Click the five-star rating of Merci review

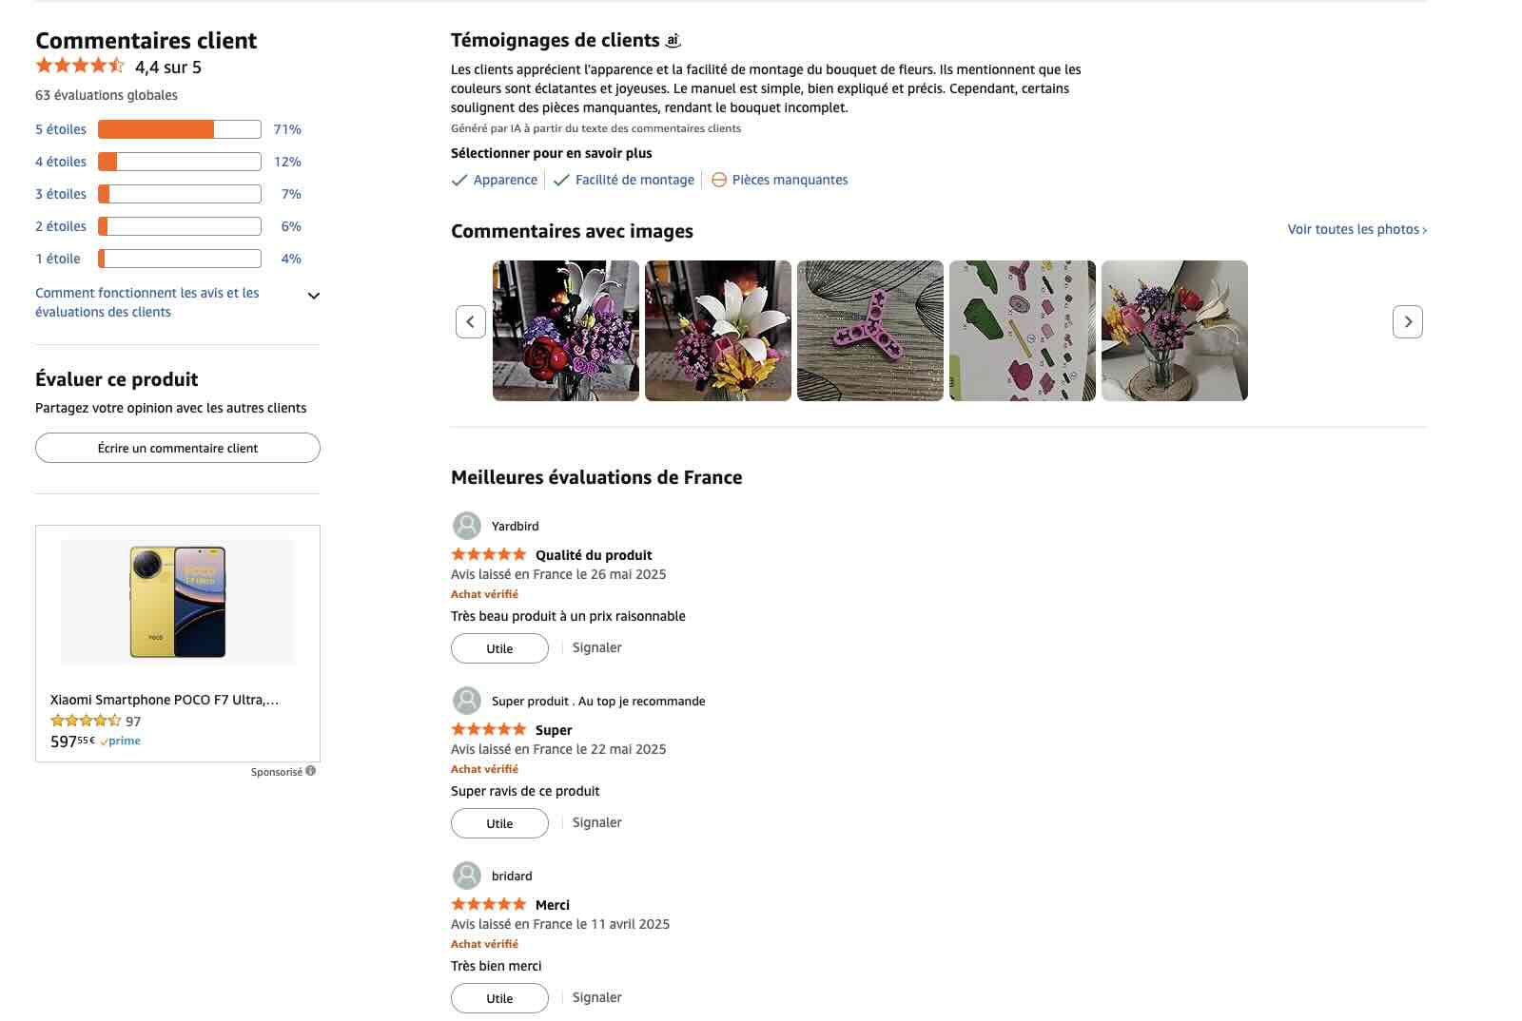tap(488, 904)
